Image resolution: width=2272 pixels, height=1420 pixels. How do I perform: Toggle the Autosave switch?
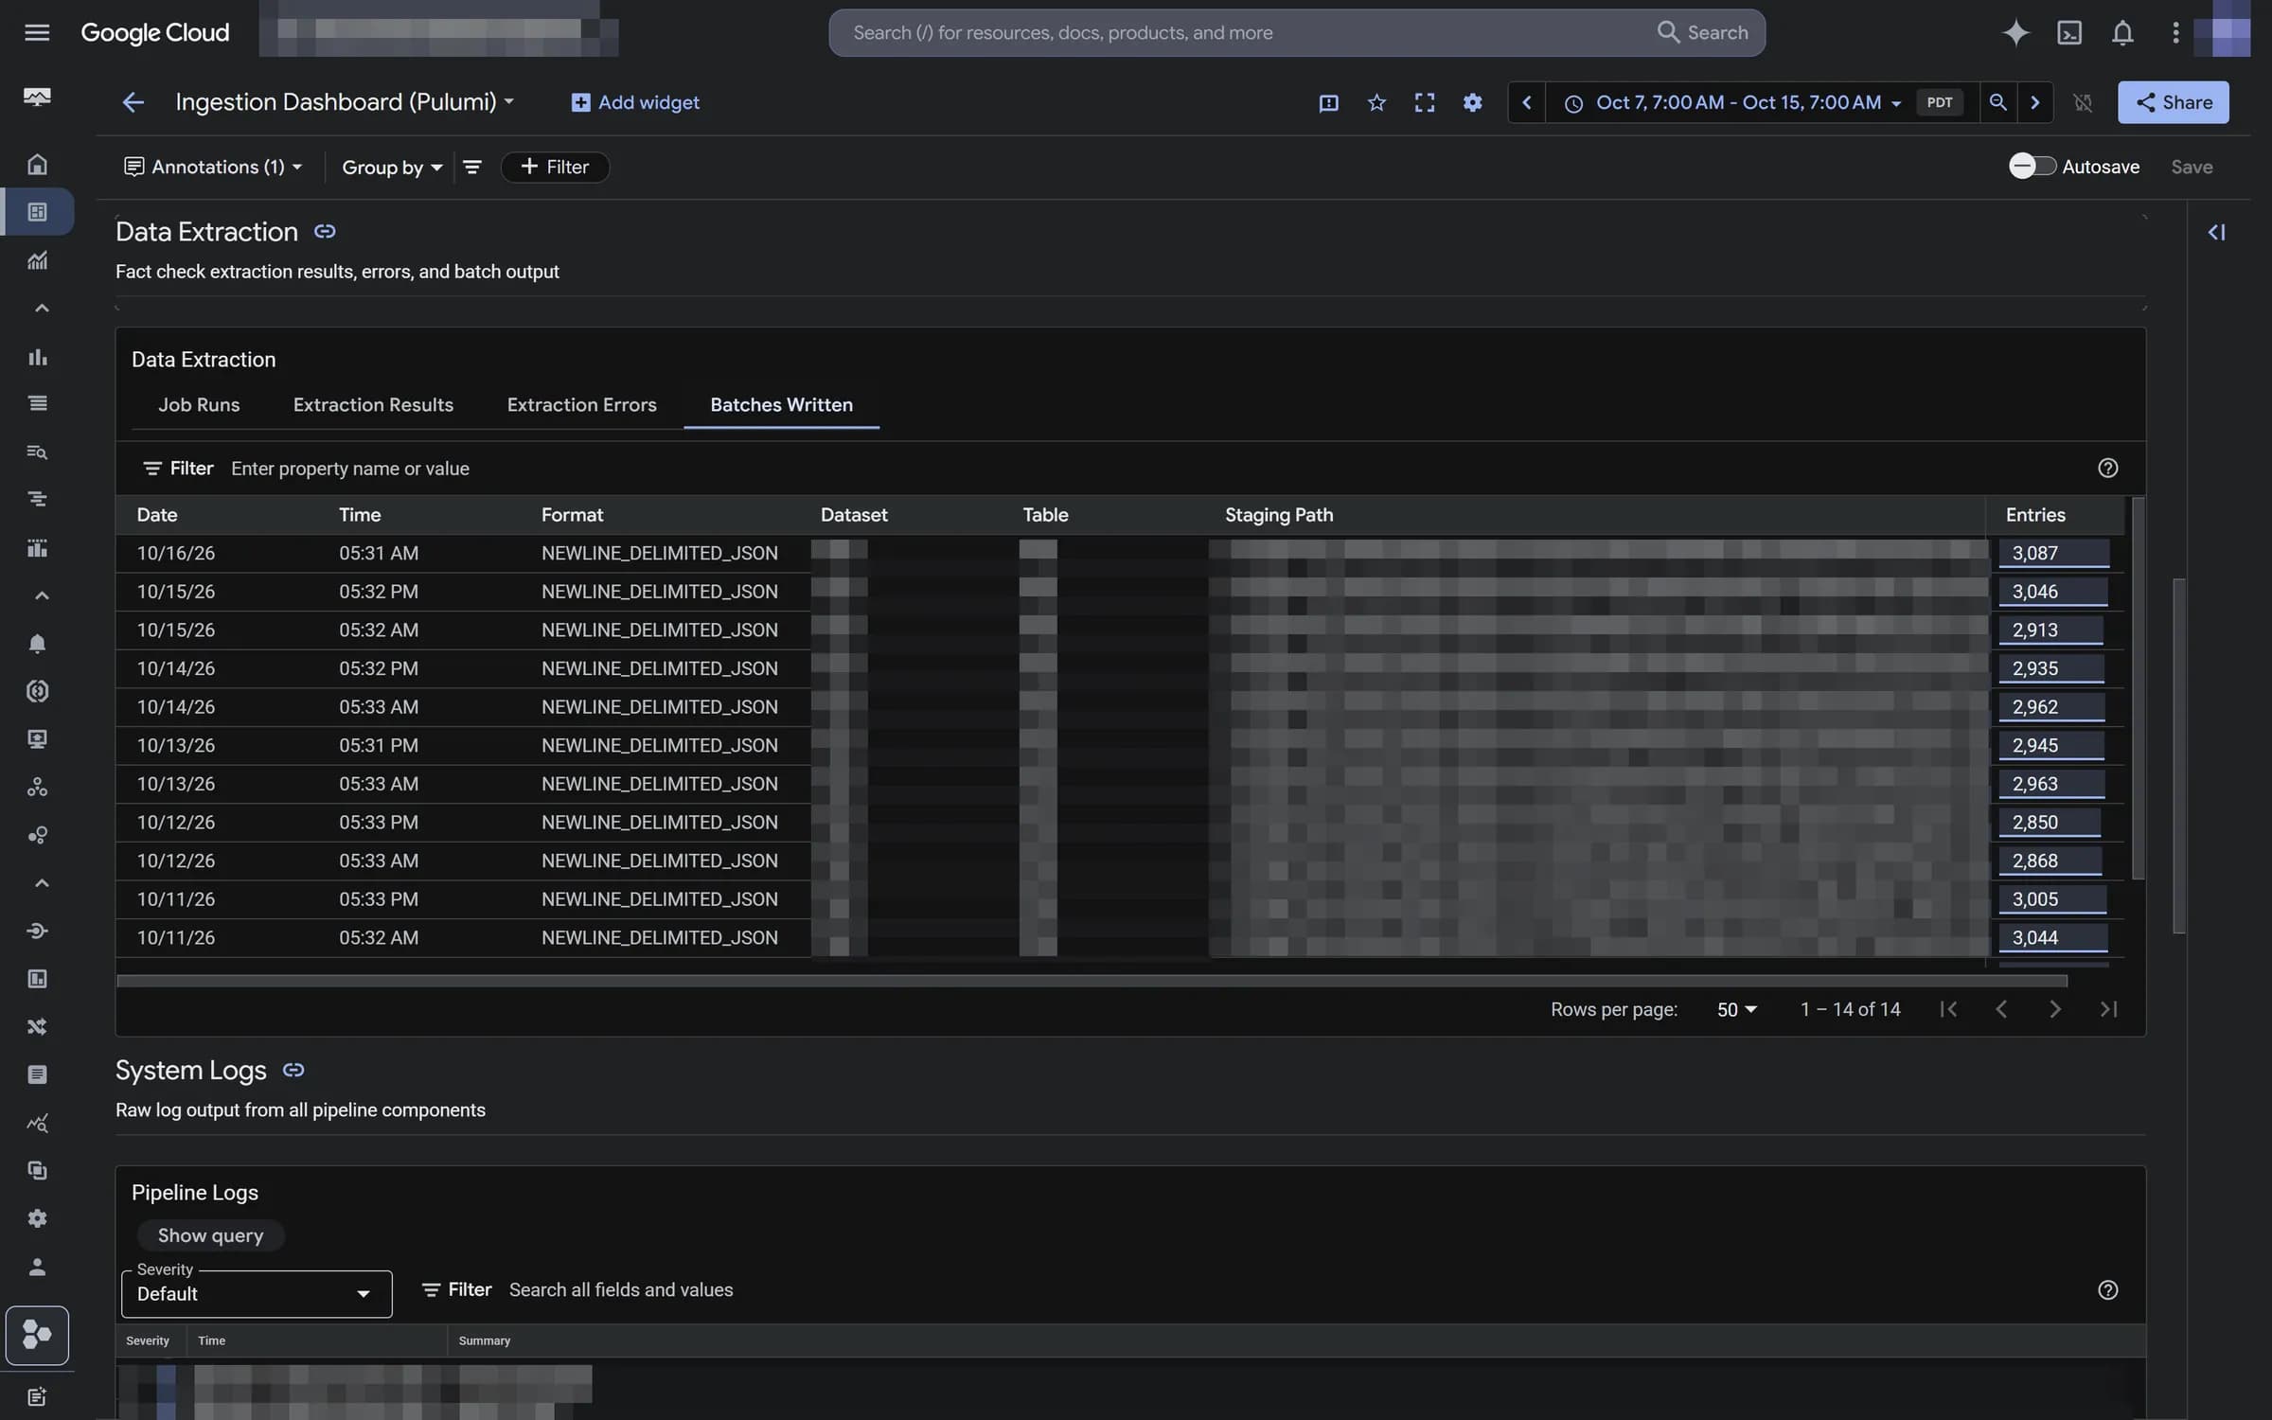[x=2032, y=166]
